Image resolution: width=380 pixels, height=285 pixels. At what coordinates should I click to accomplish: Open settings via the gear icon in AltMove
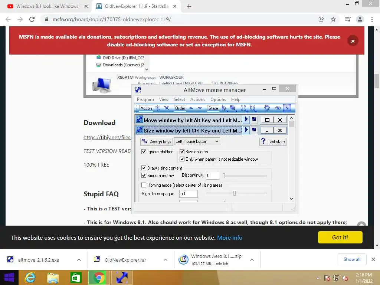[267, 108]
